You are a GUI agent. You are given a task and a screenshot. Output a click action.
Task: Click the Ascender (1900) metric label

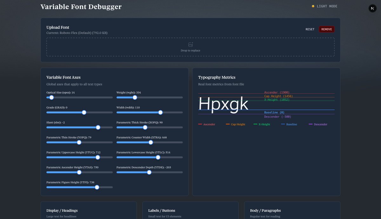click(277, 93)
